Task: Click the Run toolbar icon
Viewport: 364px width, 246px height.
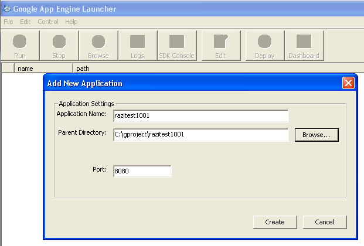Action: tap(20, 46)
